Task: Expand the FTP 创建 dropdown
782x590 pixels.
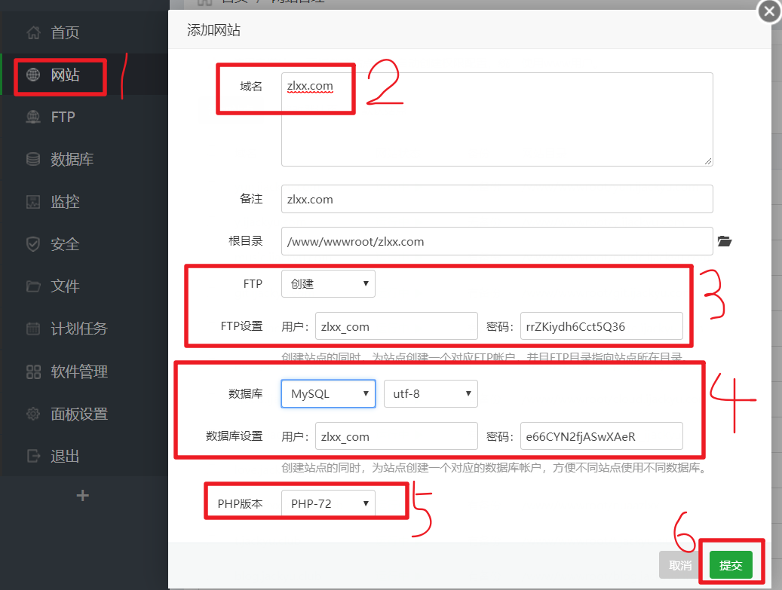Action: 328,284
